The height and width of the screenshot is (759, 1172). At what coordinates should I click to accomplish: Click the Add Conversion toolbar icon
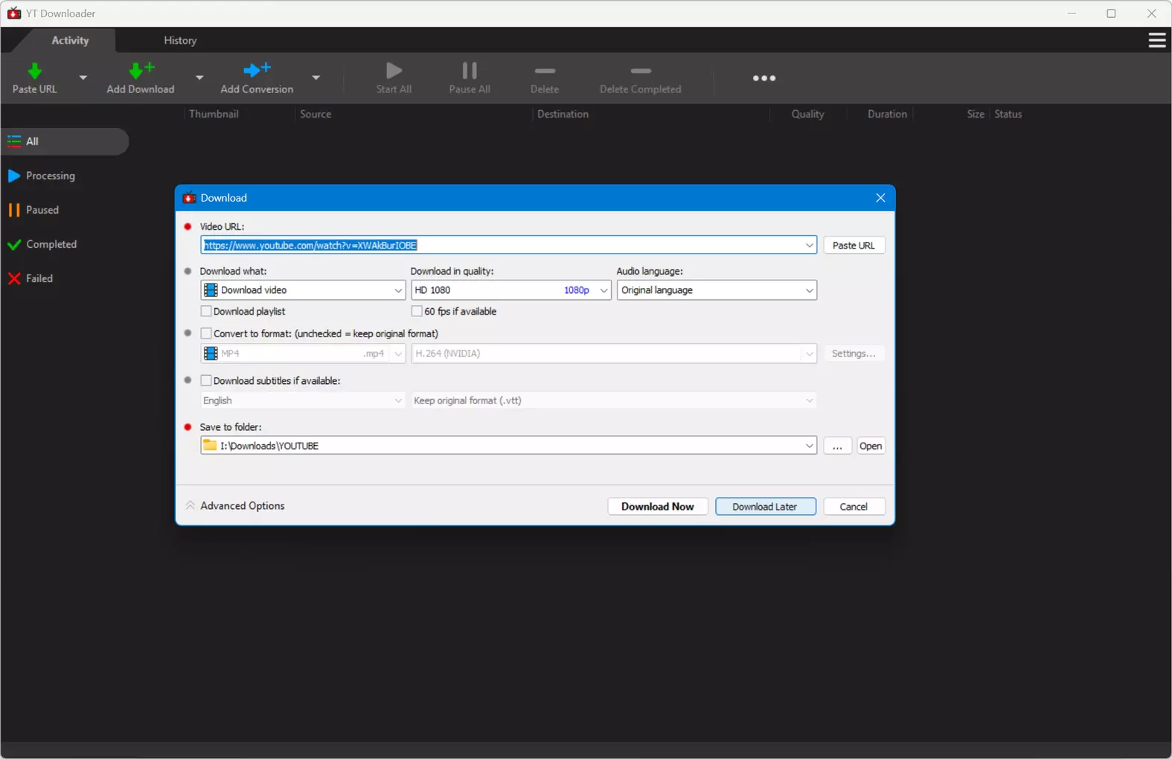click(257, 70)
